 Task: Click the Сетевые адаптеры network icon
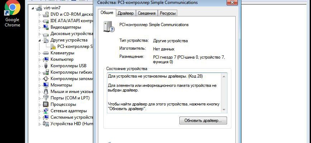point(46,111)
